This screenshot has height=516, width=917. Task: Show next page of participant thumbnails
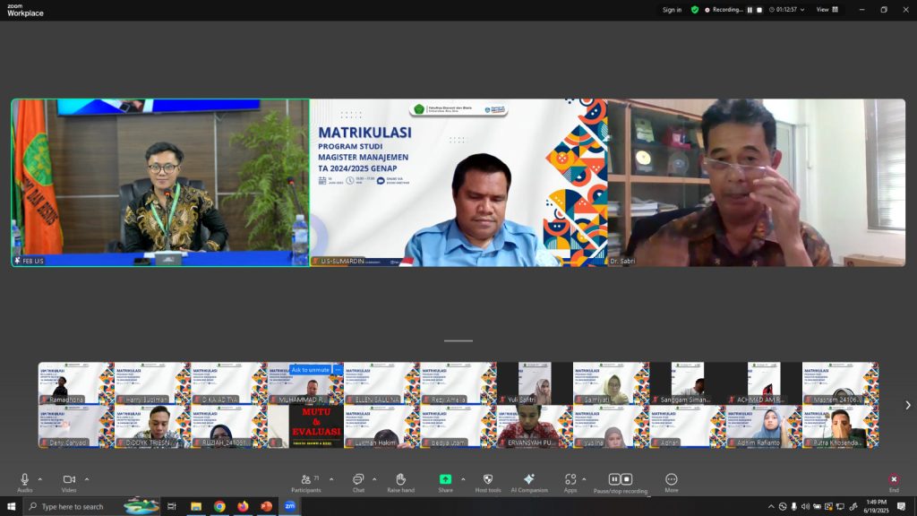[x=907, y=405]
